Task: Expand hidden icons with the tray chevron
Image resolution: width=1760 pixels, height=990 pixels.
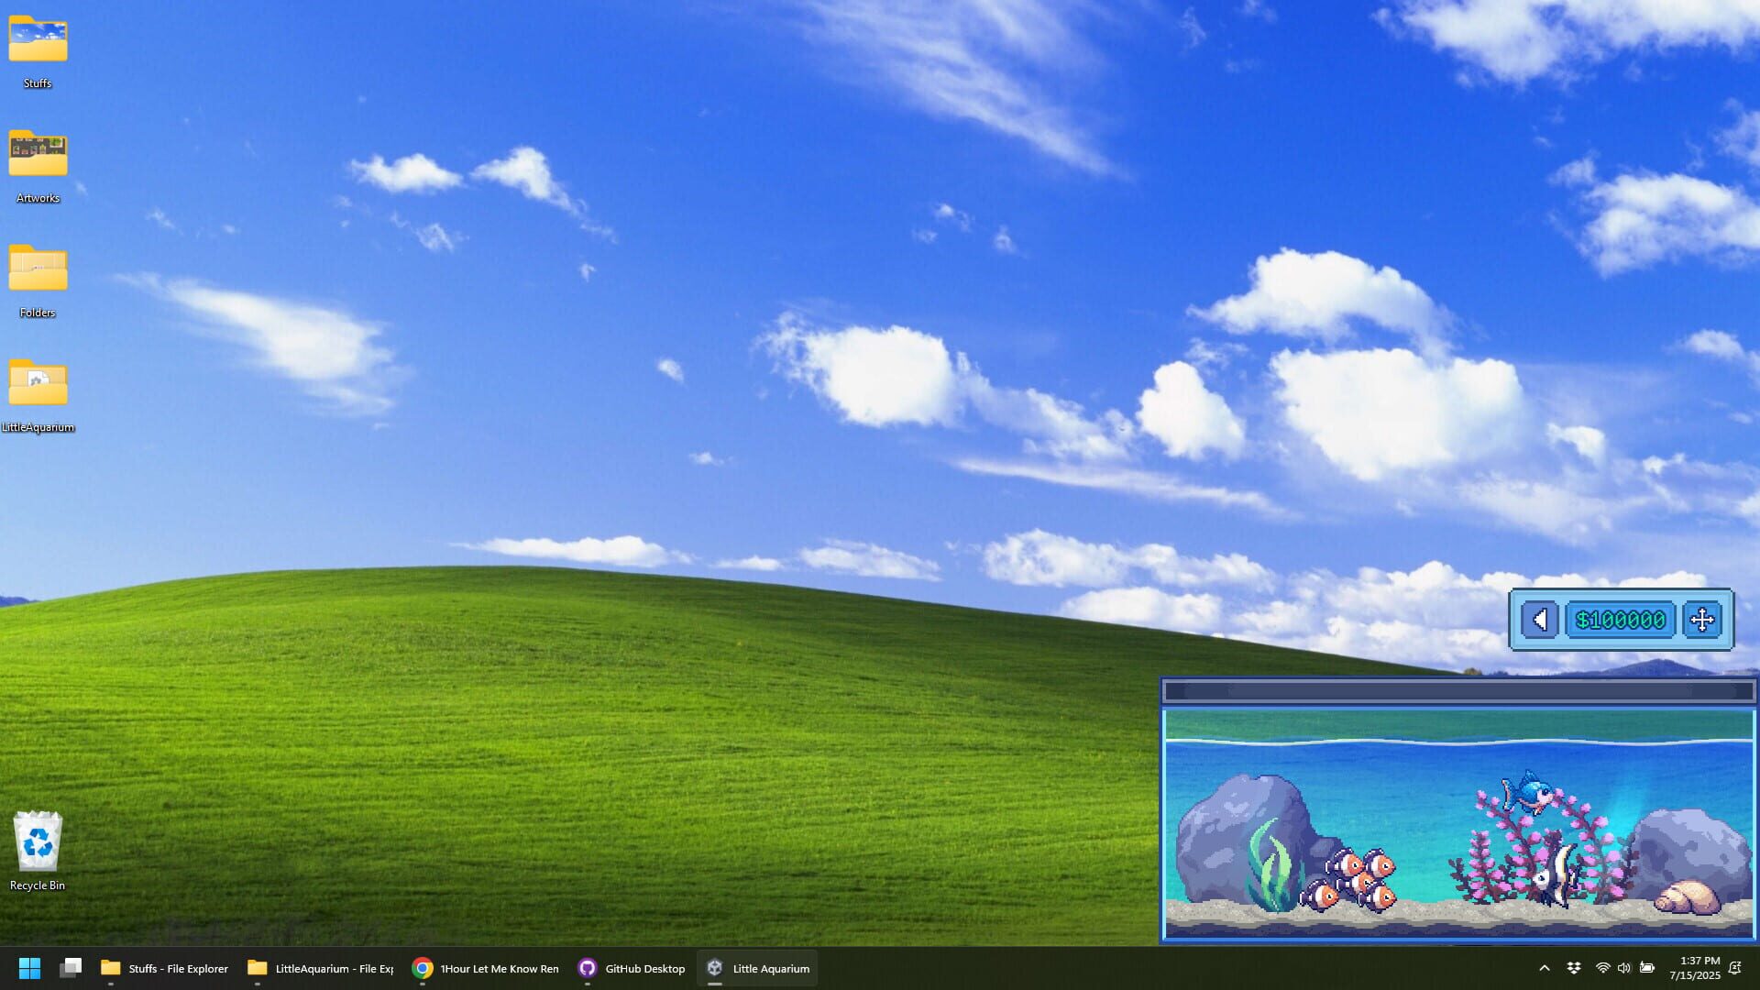Action: click(x=1545, y=968)
